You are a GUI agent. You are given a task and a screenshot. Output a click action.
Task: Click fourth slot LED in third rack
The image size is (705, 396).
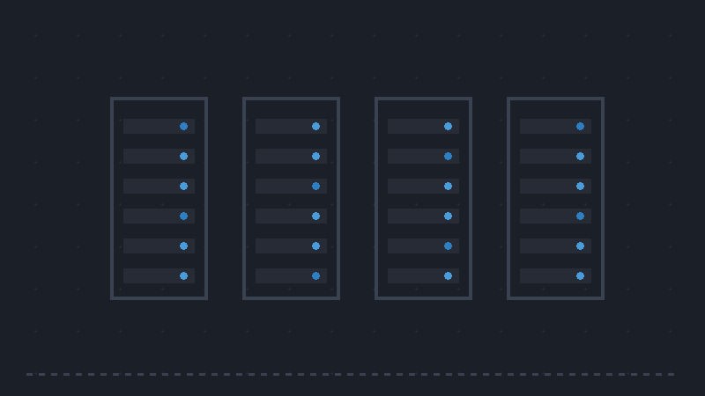coord(449,216)
